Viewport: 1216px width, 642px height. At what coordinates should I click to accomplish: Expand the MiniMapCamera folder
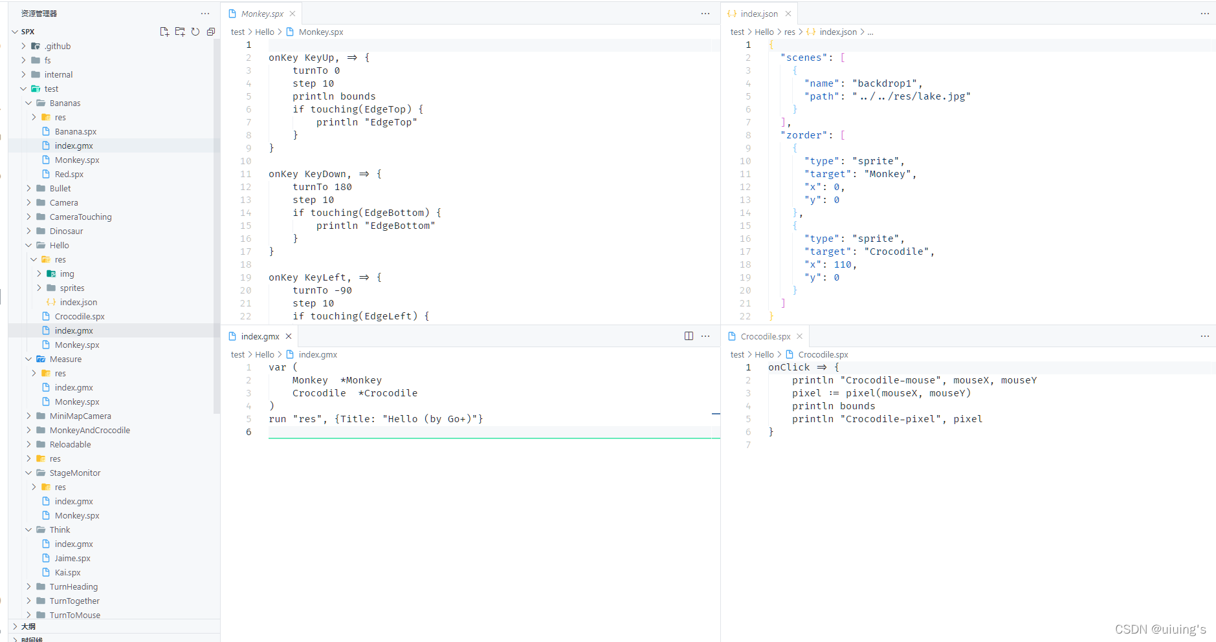click(x=29, y=416)
